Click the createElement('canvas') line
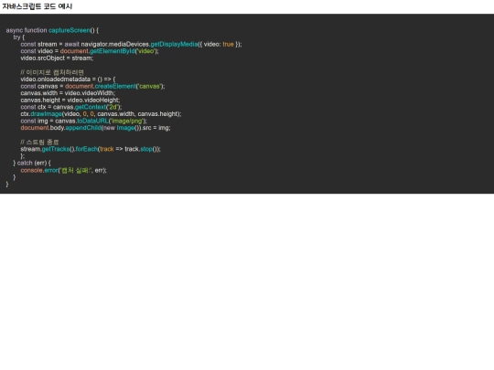The height and width of the screenshot is (370, 494). (92, 86)
